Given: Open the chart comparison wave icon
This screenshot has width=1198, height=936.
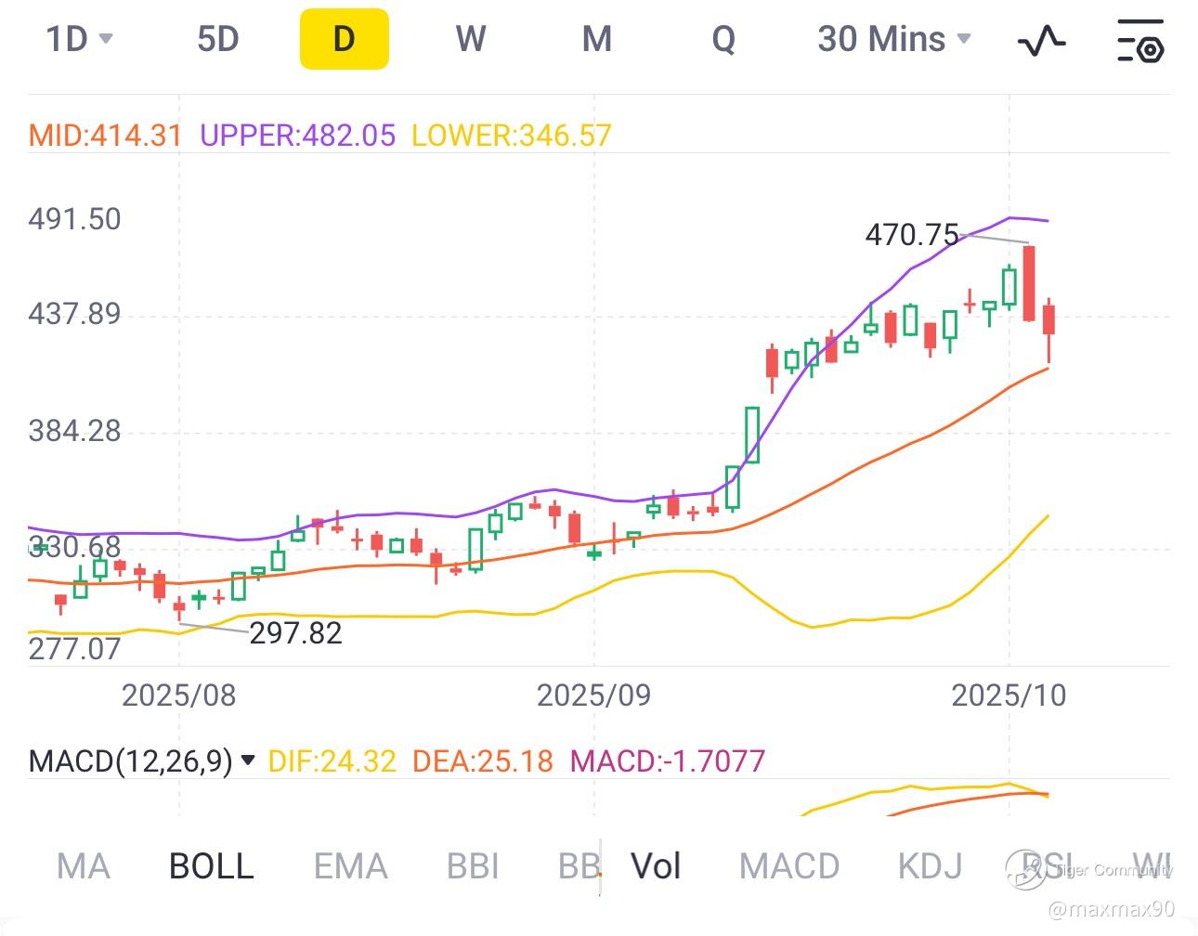Looking at the screenshot, I should tap(1041, 40).
